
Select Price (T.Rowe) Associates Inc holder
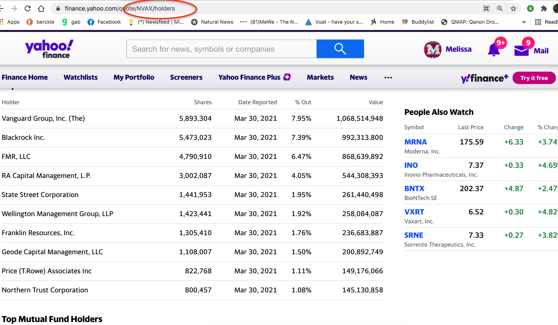click(47, 271)
